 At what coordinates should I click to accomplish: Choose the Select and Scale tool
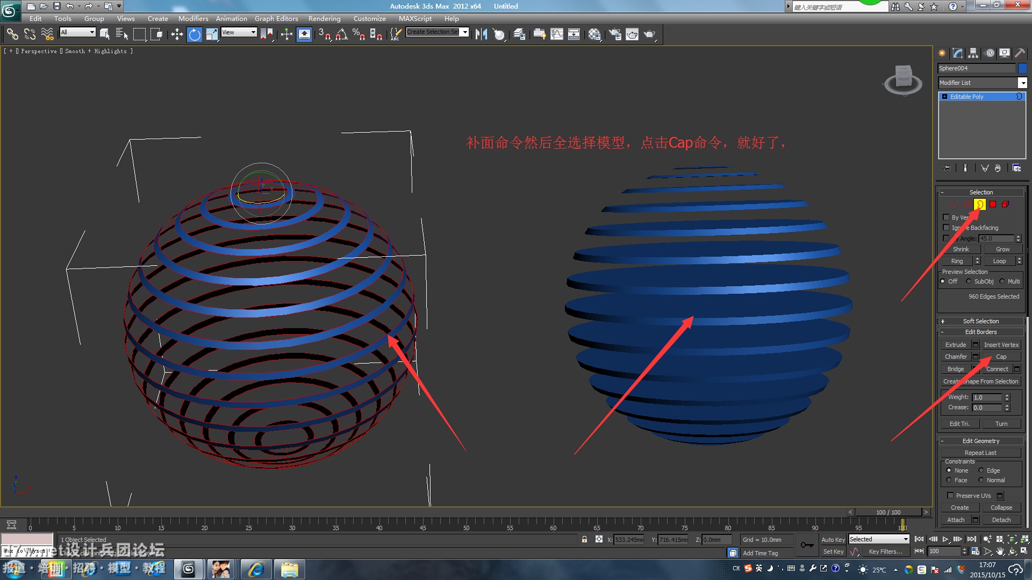coord(212,34)
